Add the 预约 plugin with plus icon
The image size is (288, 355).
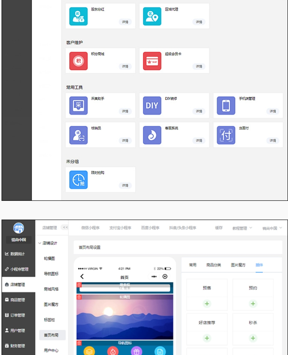253,304
